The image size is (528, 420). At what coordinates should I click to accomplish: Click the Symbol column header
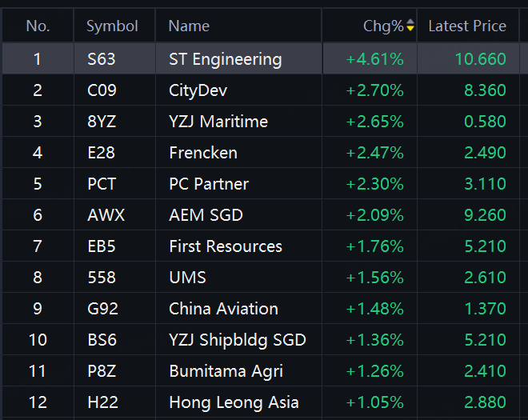[x=112, y=26]
